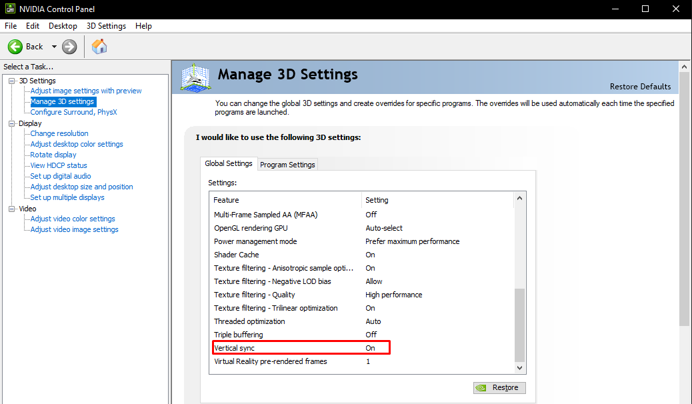692x404 pixels.
Task: Collapse the 3D Settings tree node
Action: [x=12, y=81]
